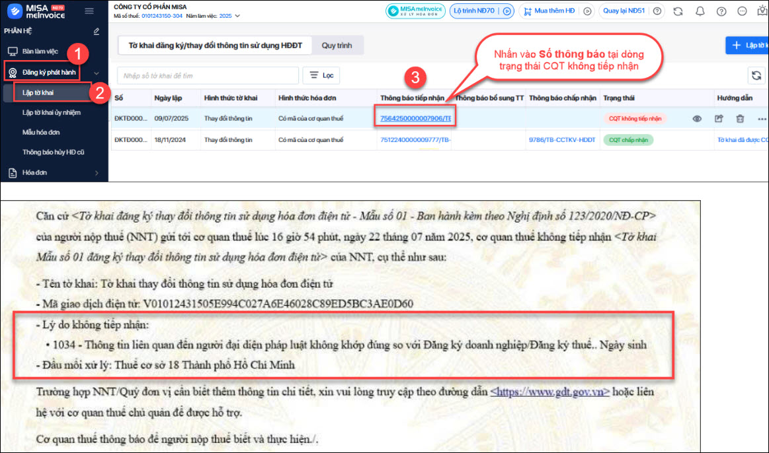Expand the Hóa đơn sidebar section
Image resolution: width=769 pixels, height=453 pixels.
click(x=97, y=173)
